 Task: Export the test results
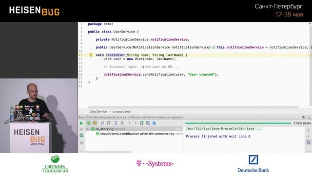(x=142, y=123)
